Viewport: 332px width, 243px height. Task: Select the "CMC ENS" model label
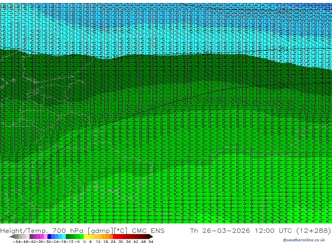click(148, 231)
